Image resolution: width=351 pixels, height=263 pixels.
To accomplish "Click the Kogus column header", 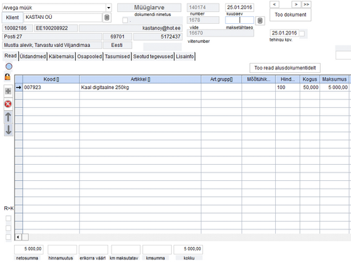I will (310, 79).
